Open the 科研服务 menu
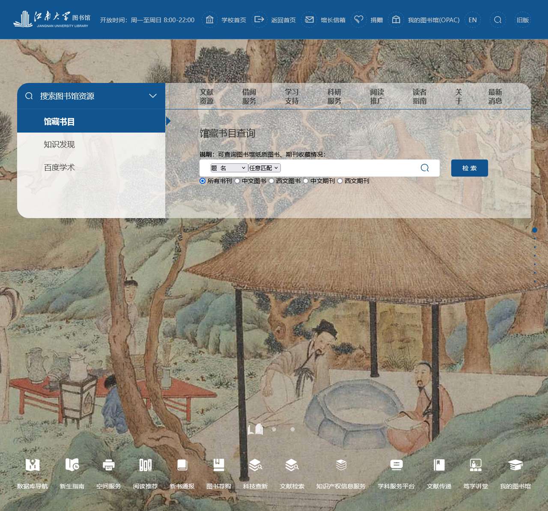This screenshot has width=548, height=511. [x=334, y=96]
